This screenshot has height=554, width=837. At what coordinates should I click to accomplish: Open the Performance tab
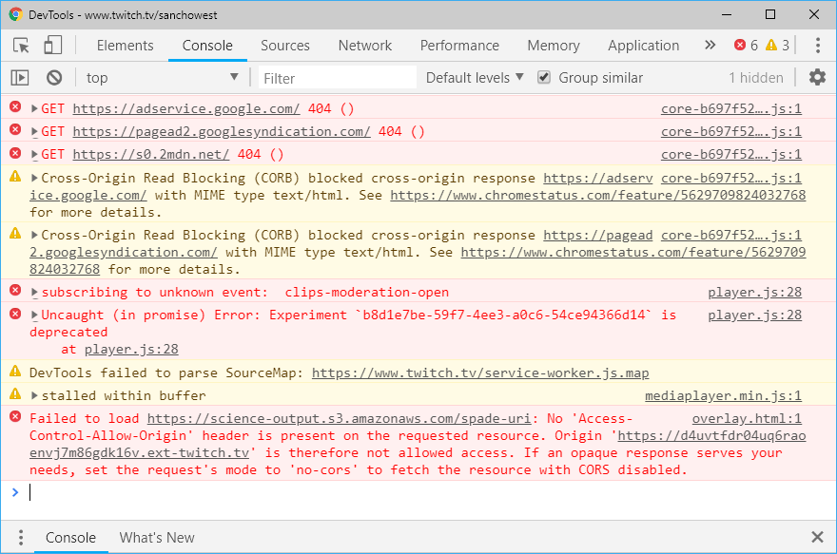click(x=459, y=46)
